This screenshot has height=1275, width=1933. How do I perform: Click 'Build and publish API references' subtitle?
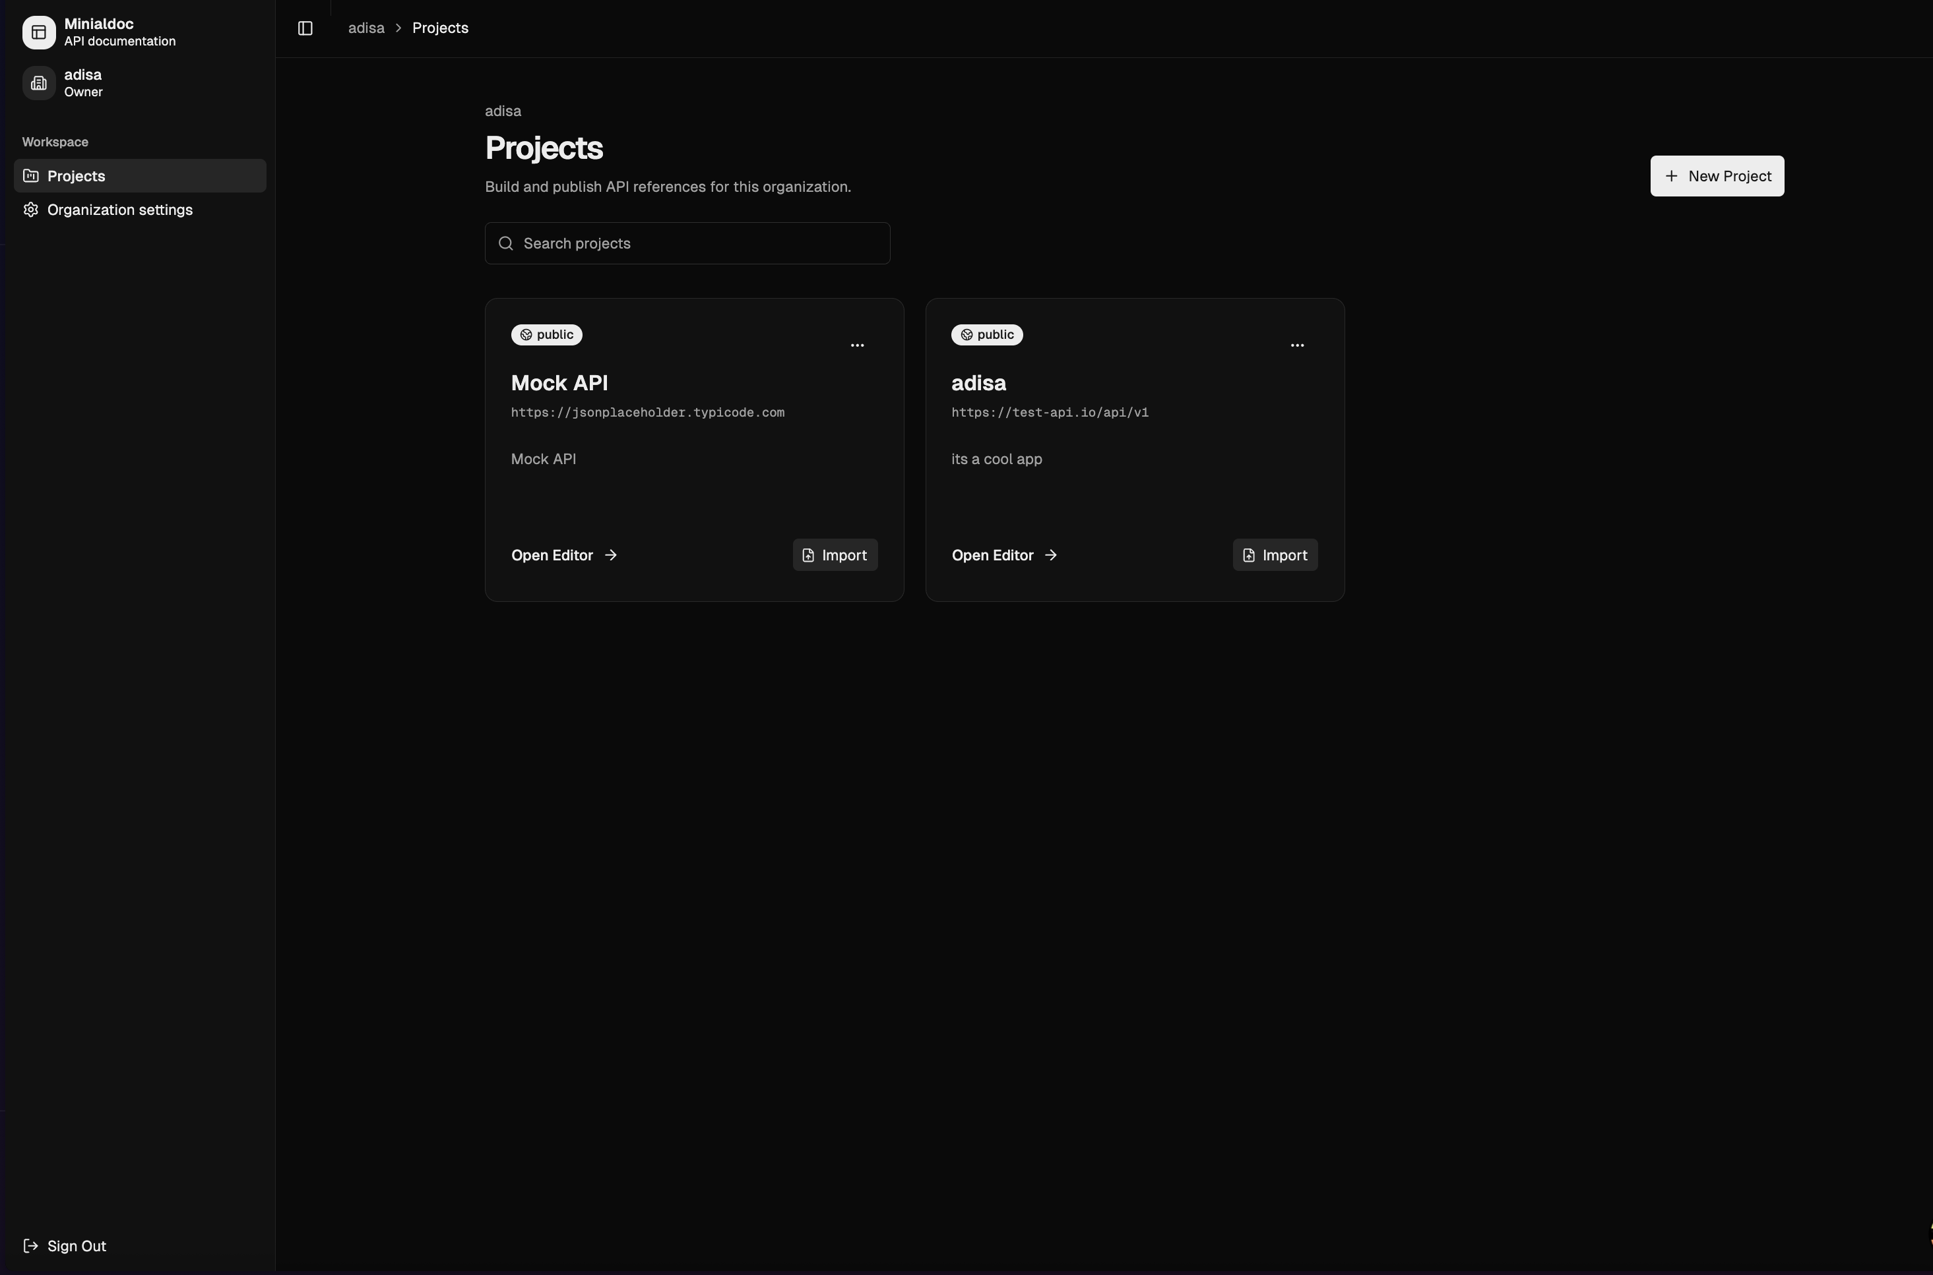(668, 187)
